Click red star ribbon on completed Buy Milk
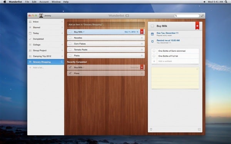The image size is (231, 144). pyautogui.click(x=142, y=67)
